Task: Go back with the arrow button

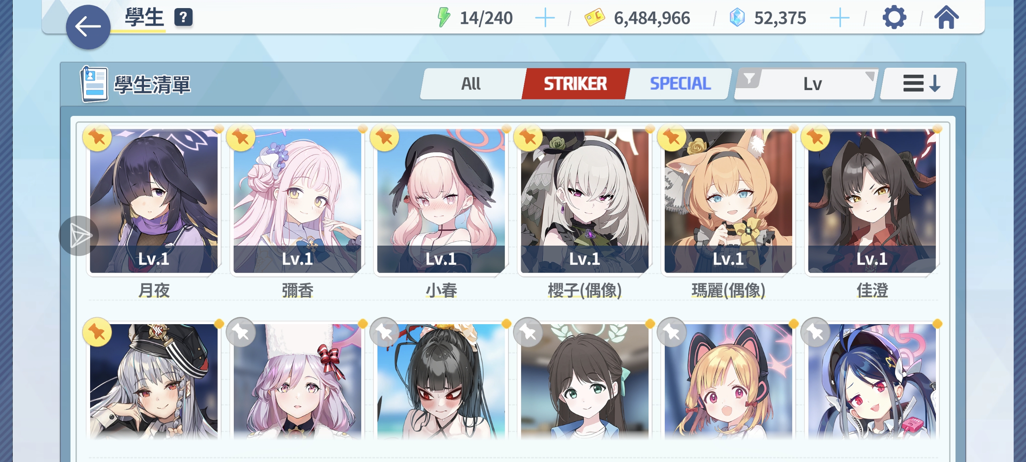Action: pos(88,27)
